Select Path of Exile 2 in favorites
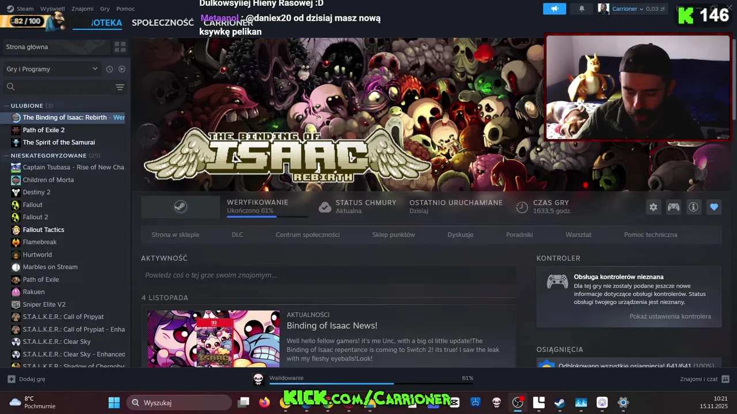Viewport: 737px width, 414px height. 44,130
